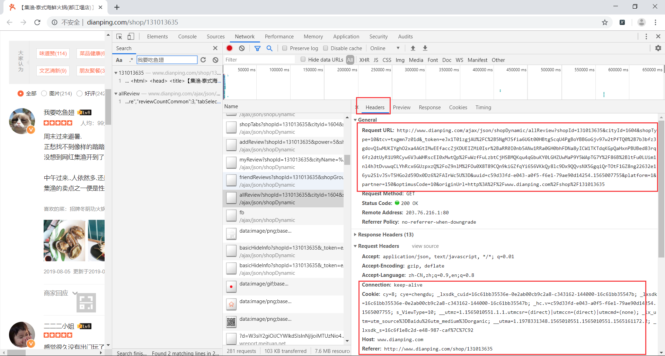Switch to Elements tab
Viewport: 665px width, 356px height.
[x=157, y=37]
